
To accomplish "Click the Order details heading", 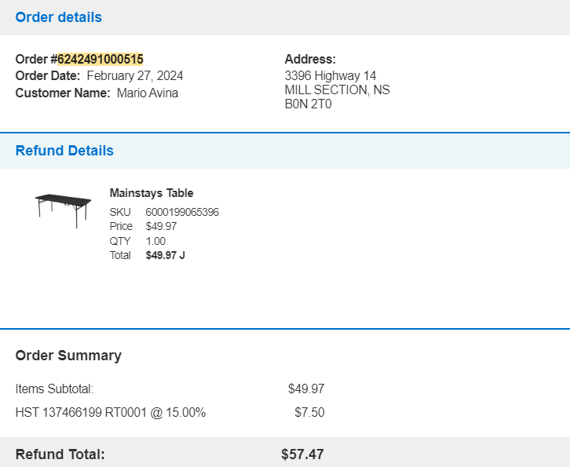I will [59, 17].
